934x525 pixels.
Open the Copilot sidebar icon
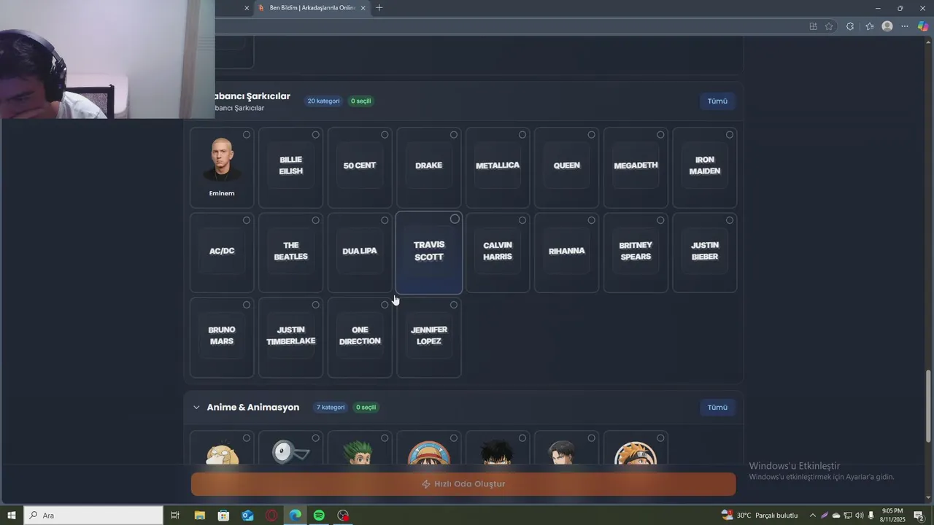[x=923, y=26]
